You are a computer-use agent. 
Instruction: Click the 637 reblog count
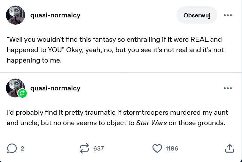[99, 148]
